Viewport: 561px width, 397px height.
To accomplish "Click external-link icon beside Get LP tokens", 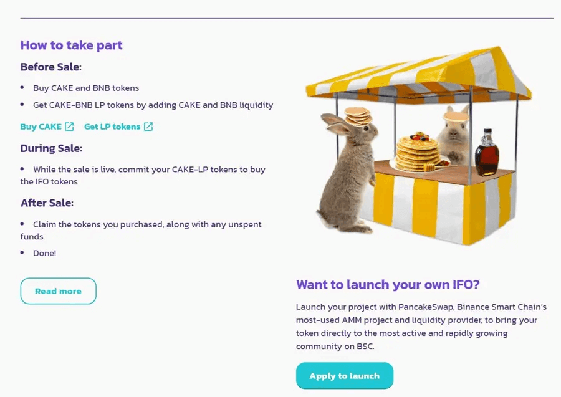I will coord(148,127).
